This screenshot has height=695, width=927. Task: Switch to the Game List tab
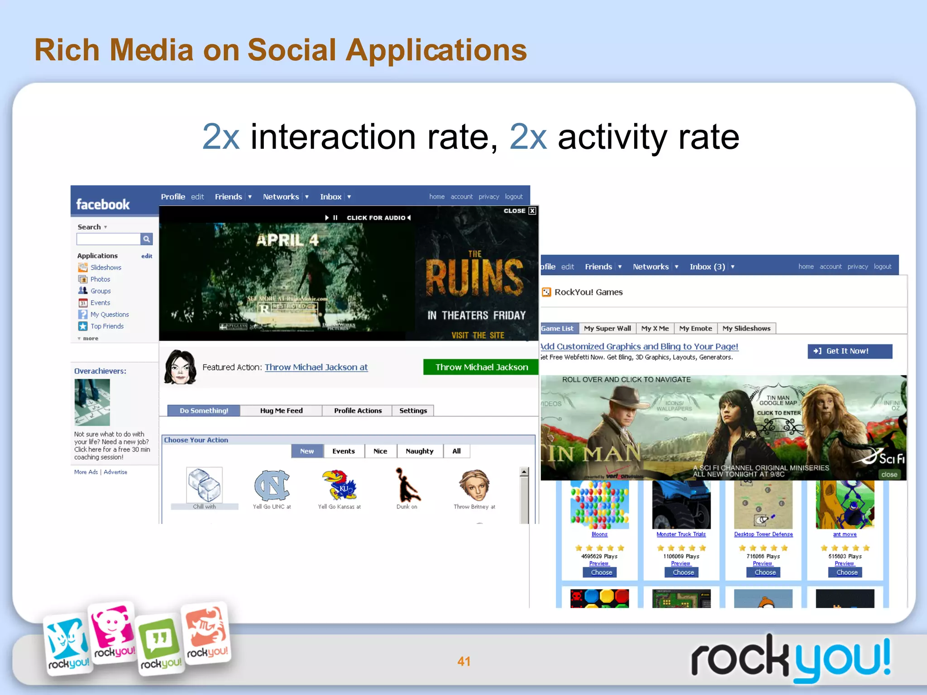click(559, 328)
